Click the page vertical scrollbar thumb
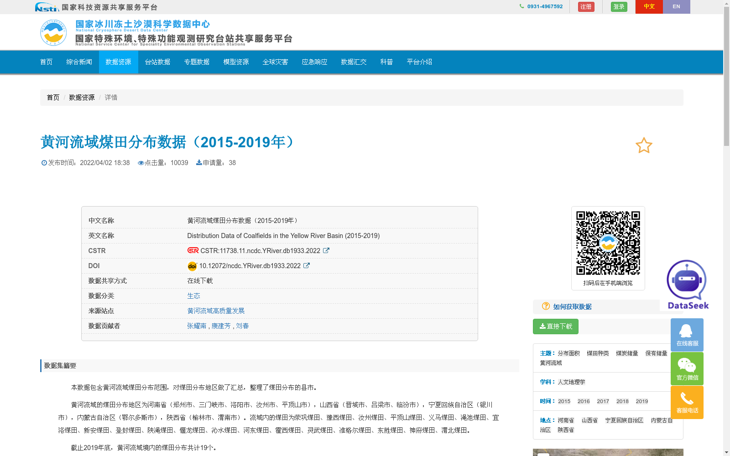This screenshot has width=730, height=456. tap(726, 76)
